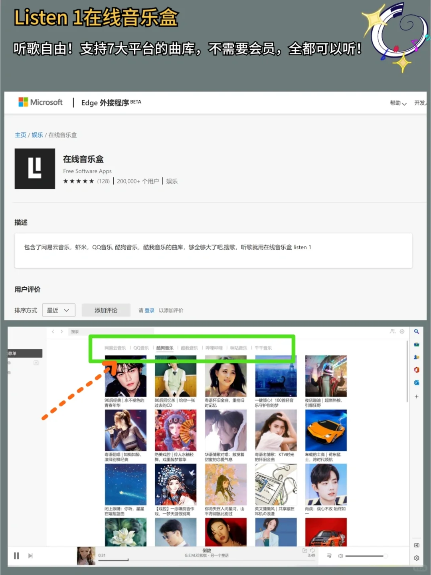Image resolution: width=431 pixels, height=575 pixels.
Task: Go to 娱乐 breadcrumb link
Action: point(37,135)
